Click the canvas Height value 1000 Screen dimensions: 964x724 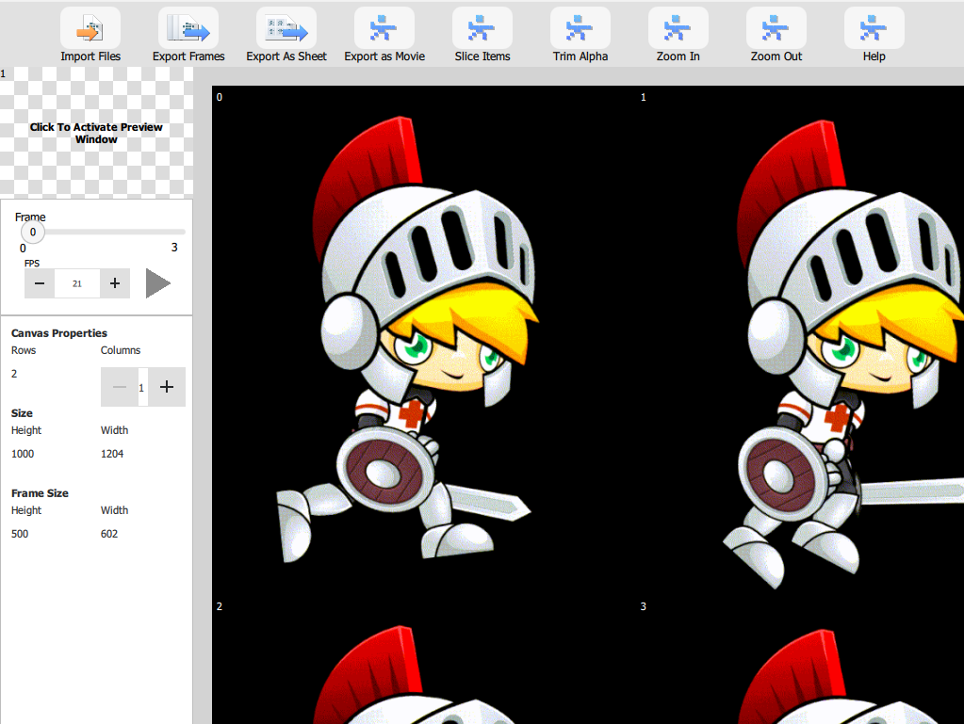tap(23, 454)
